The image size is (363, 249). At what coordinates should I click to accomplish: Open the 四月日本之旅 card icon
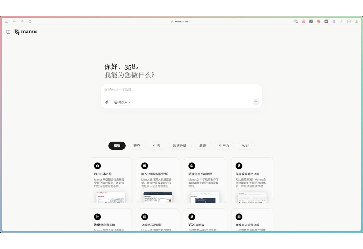97,166
